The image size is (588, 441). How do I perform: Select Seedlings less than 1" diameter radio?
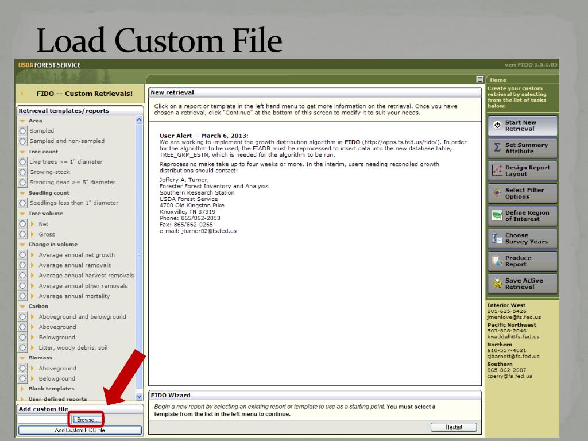click(22, 203)
